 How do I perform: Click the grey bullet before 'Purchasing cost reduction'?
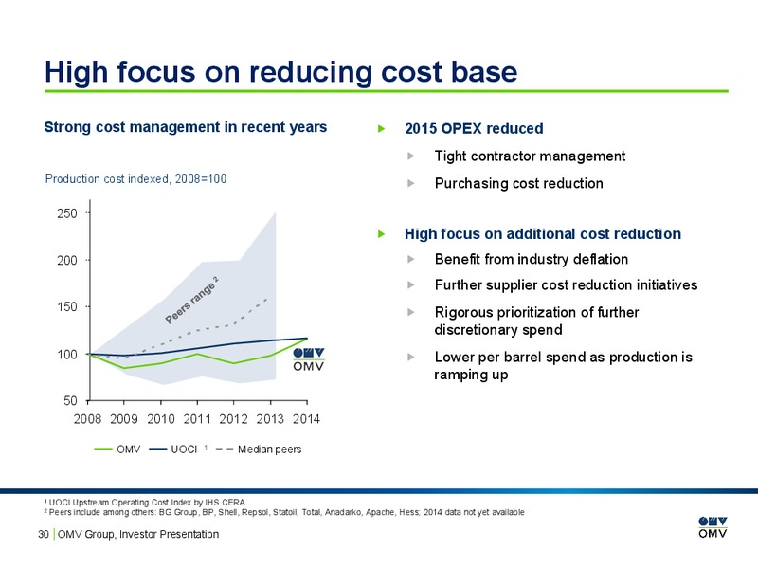(411, 183)
